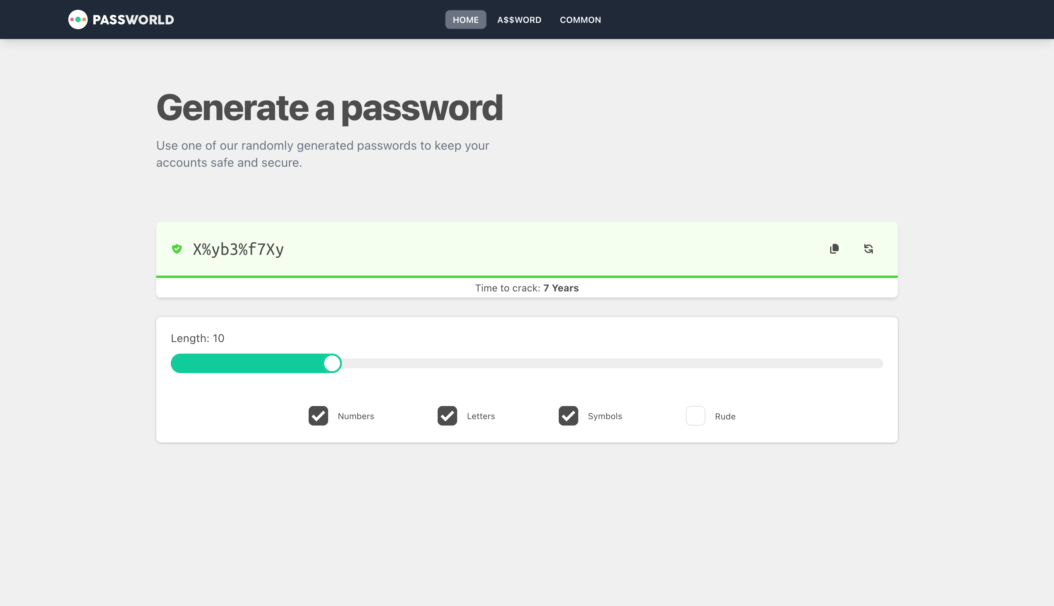1054x606 pixels.
Task: Enable the Rude checkbox
Action: pos(695,416)
